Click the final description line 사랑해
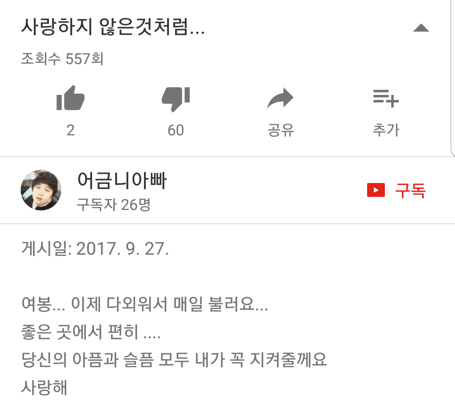The width and height of the screenshot is (455, 409). [44, 387]
